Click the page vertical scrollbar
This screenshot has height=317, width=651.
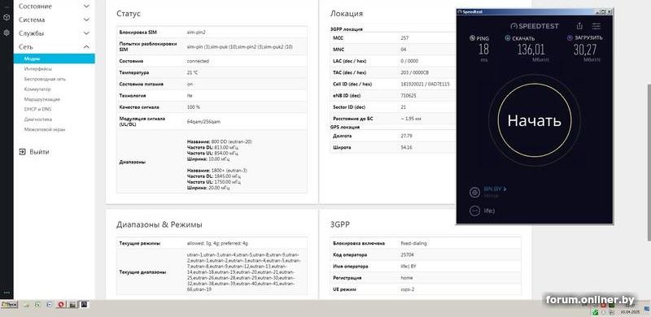click(x=649, y=162)
